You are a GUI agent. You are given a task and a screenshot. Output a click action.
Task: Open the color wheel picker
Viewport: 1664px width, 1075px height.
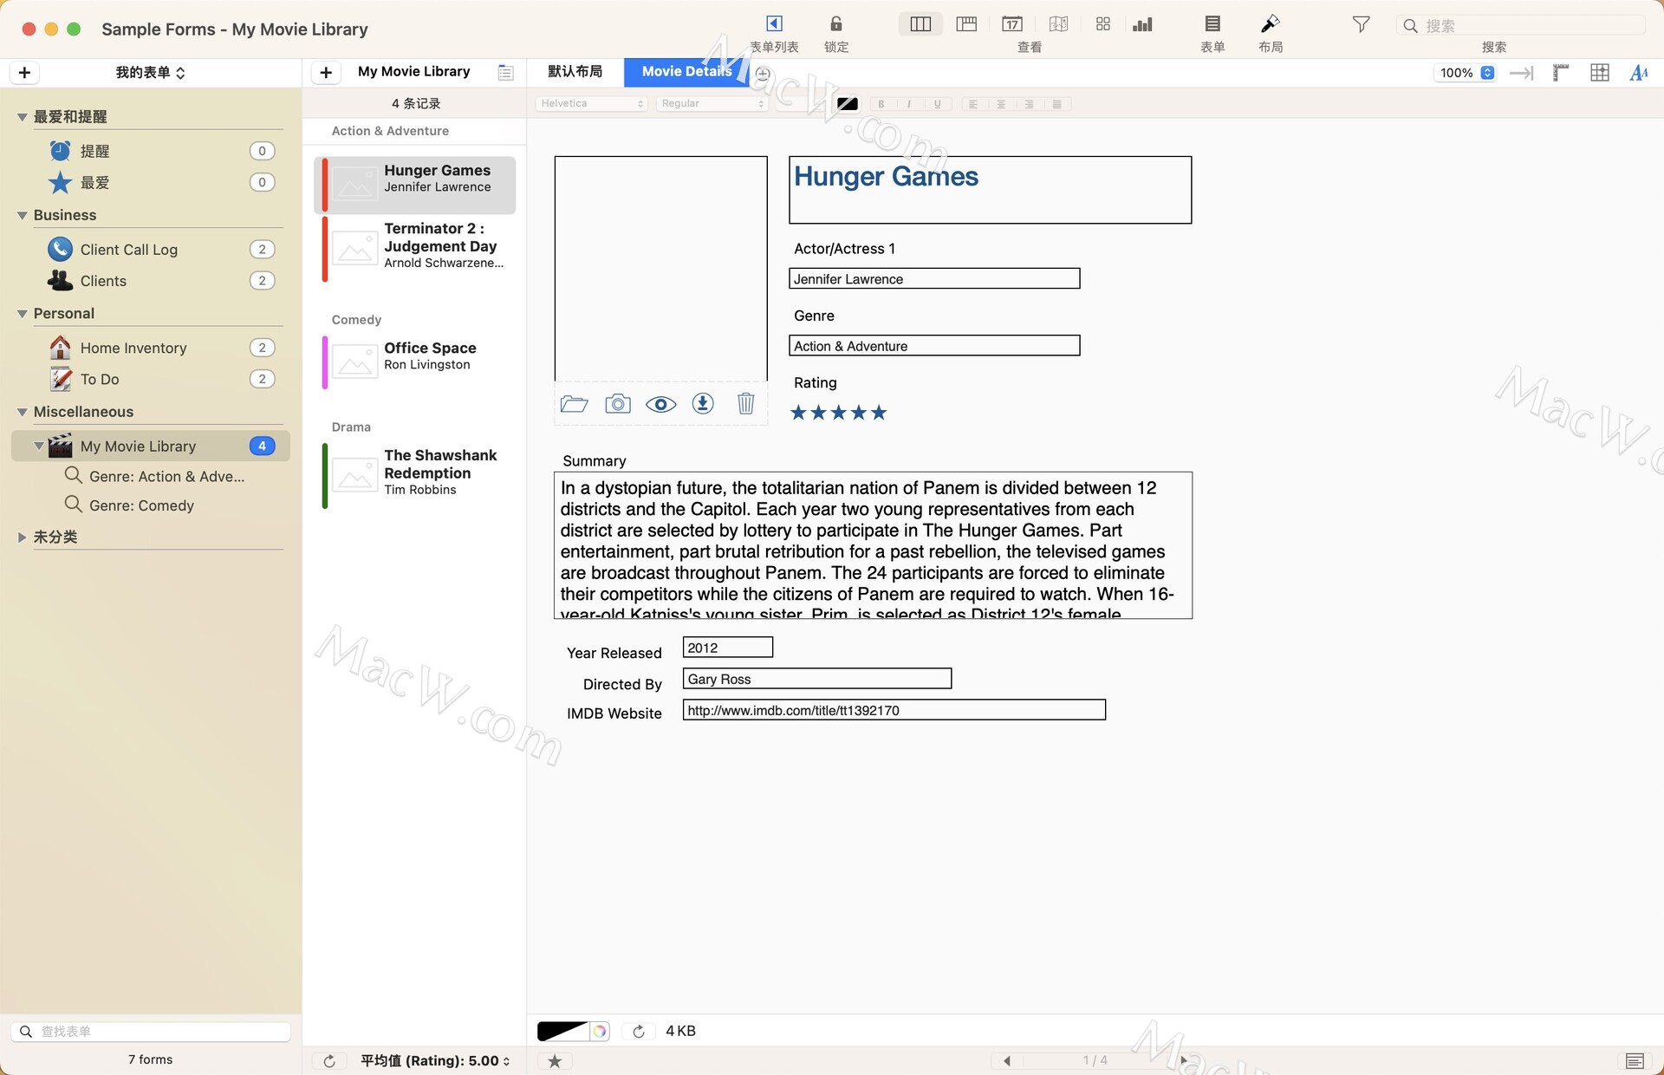click(600, 1031)
